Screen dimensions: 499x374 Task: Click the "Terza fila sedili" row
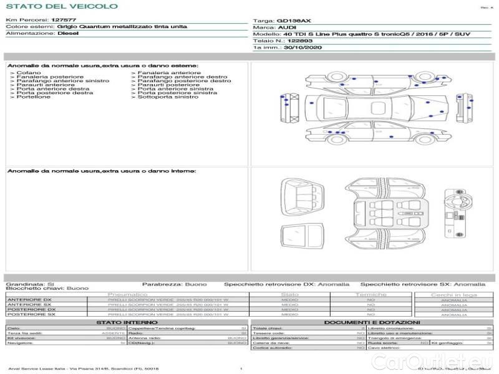point(66,333)
